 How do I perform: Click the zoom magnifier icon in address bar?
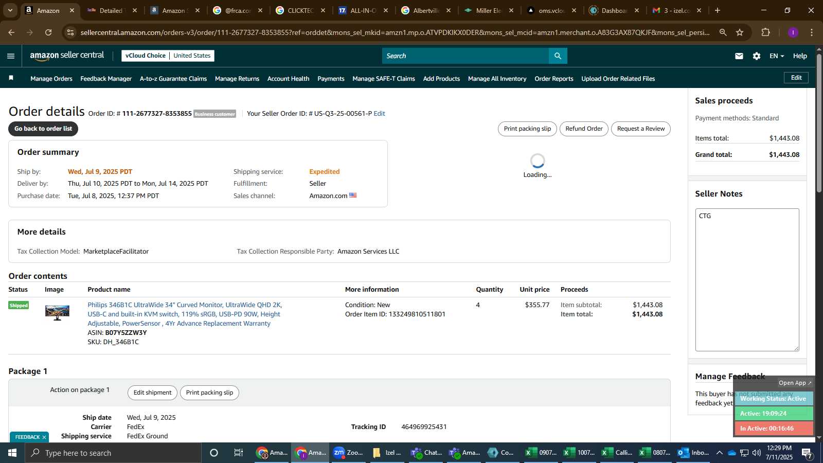(723, 32)
